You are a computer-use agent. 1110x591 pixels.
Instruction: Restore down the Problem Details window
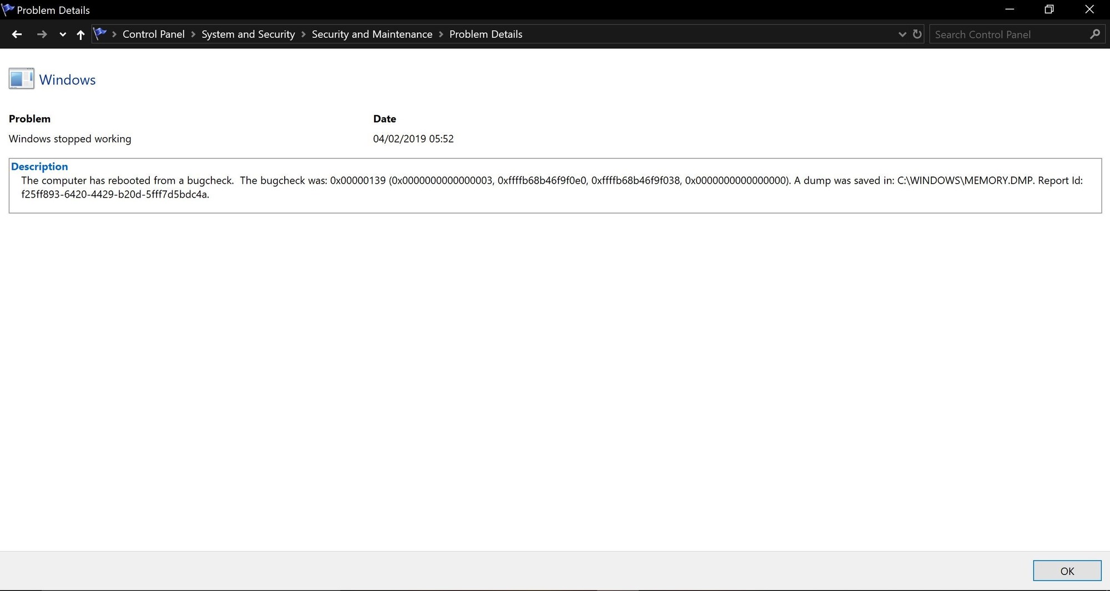[x=1049, y=9]
